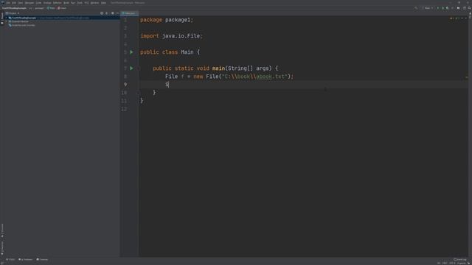Switch to the Main.java editor tab
Screen dimensions: 472x265
[129, 13]
